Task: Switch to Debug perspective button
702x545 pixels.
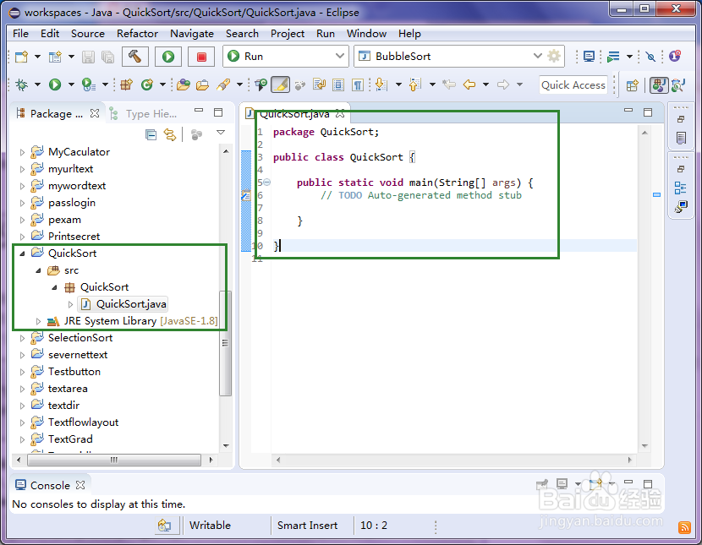Action: click(678, 85)
